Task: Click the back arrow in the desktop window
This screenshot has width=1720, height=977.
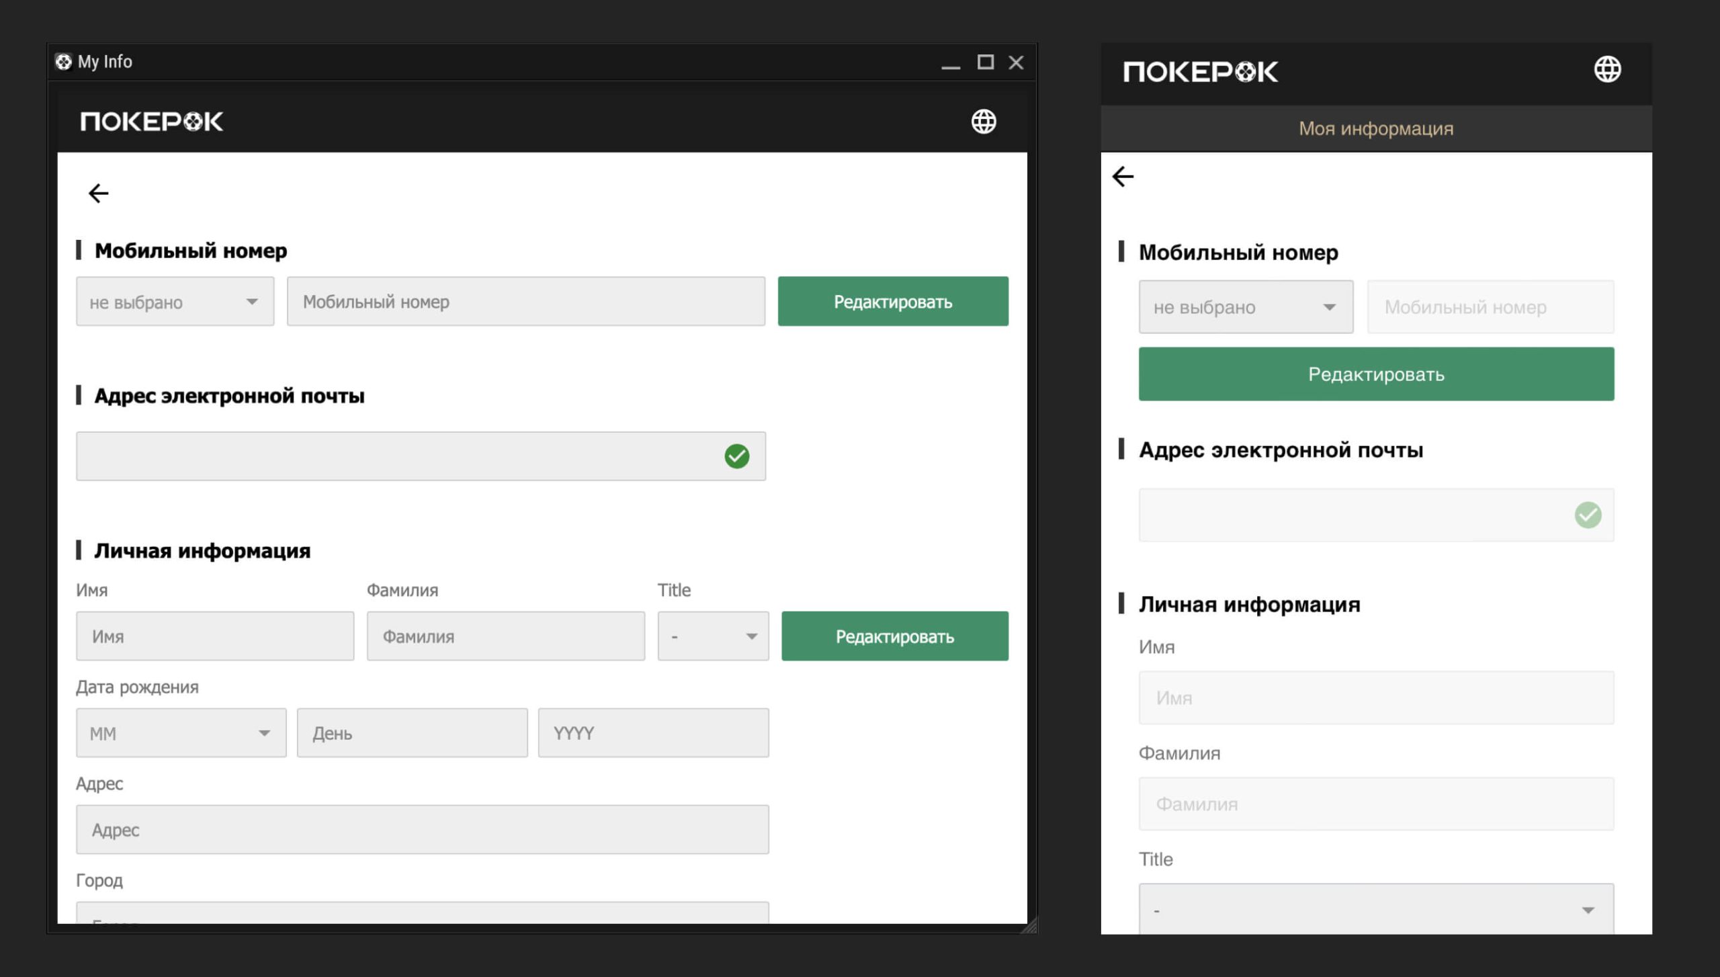Action: coord(99,193)
